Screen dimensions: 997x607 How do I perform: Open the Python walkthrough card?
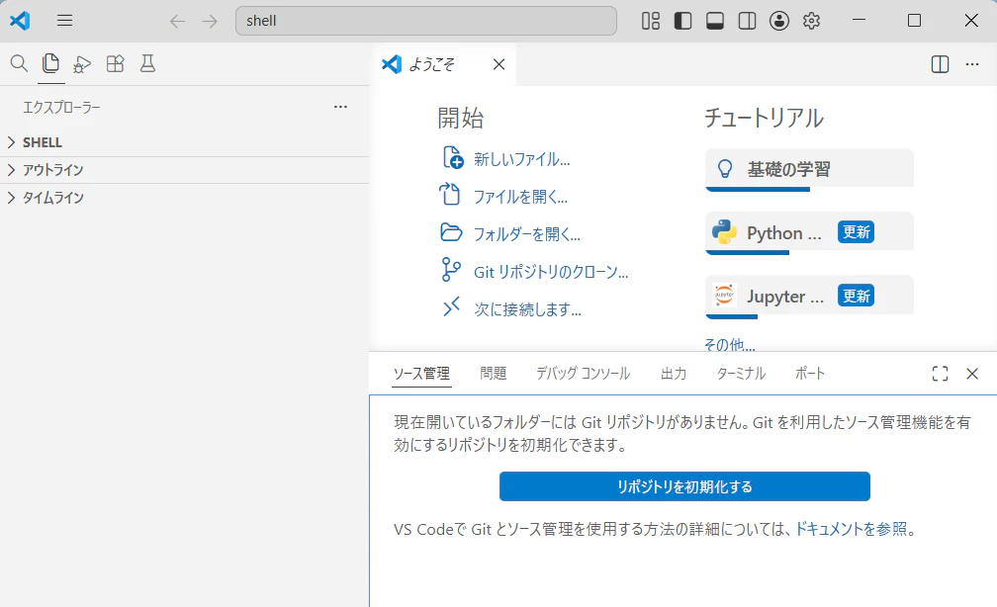tap(809, 233)
